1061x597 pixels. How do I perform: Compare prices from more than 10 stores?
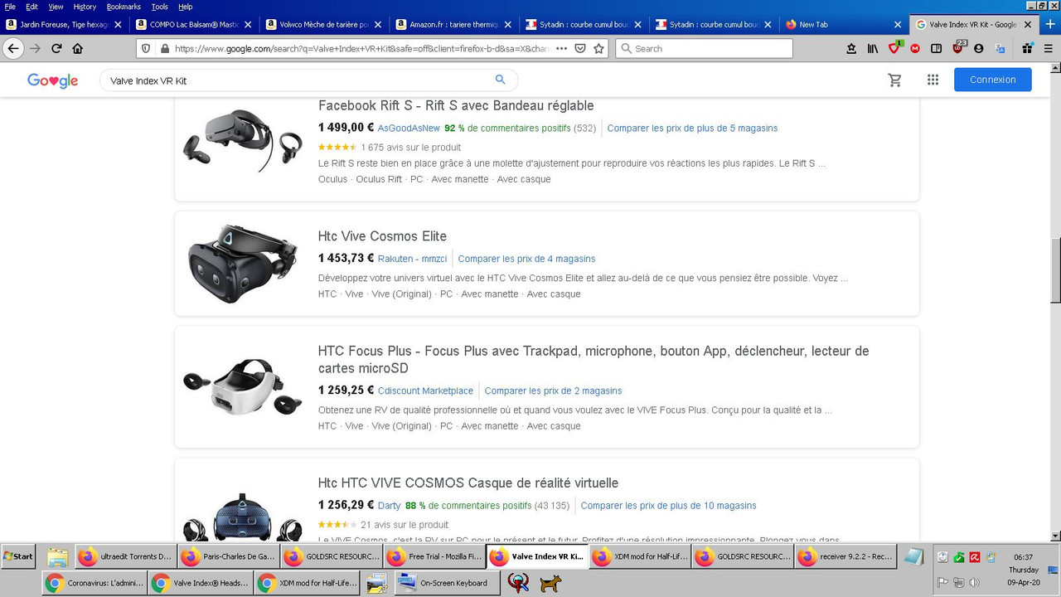tap(668, 505)
